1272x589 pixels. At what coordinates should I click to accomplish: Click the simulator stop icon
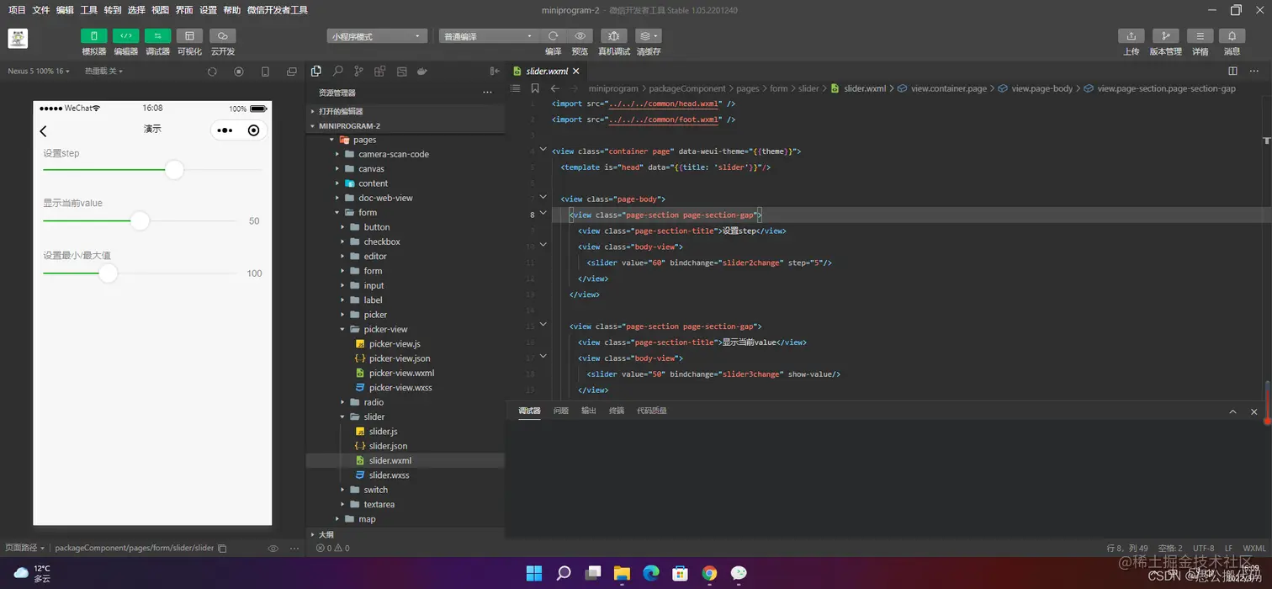click(239, 72)
